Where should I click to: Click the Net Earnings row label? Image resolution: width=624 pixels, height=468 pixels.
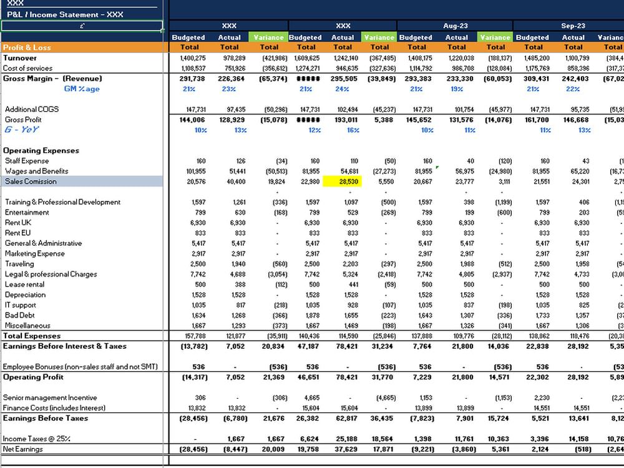click(24, 449)
